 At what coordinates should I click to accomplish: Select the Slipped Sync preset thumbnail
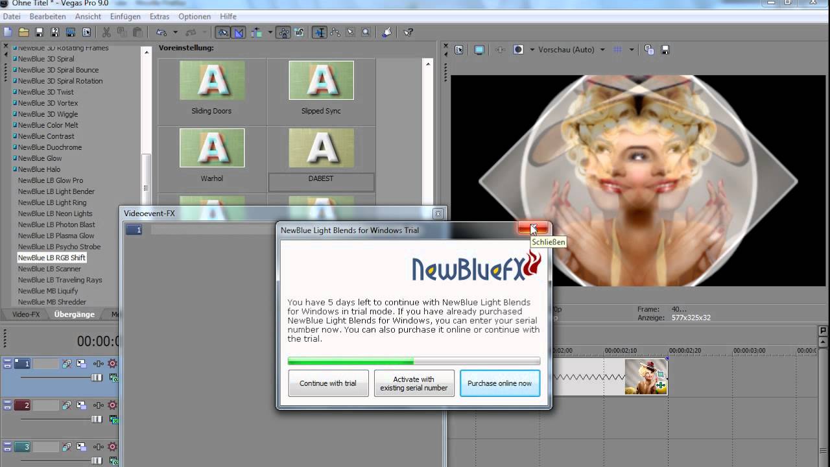point(321,80)
